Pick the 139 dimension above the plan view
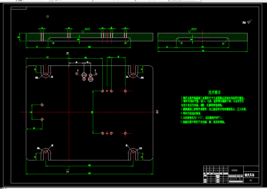 (x=47, y=57)
